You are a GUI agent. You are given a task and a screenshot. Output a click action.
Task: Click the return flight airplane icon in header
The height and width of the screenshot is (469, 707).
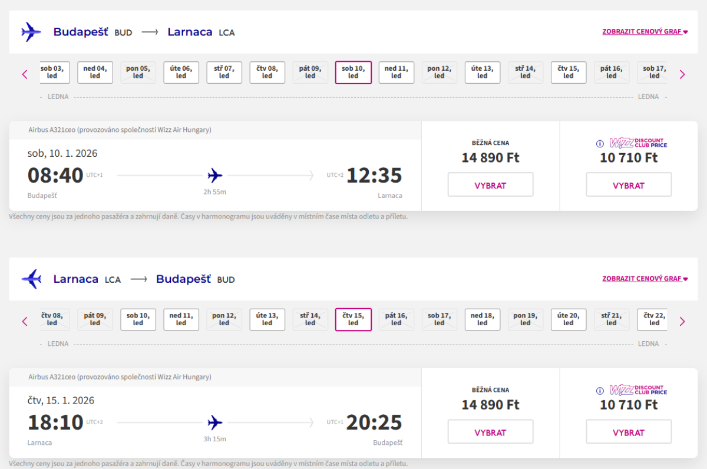(x=31, y=279)
